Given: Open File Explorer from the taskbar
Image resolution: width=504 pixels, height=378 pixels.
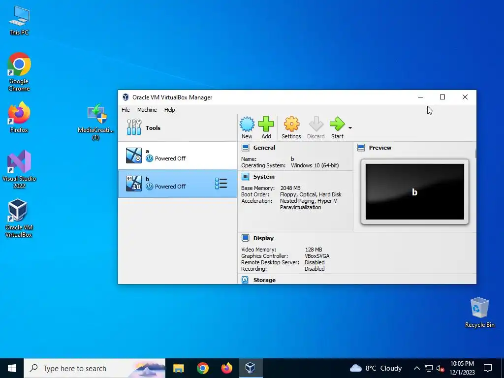Looking at the screenshot, I should click(178, 368).
